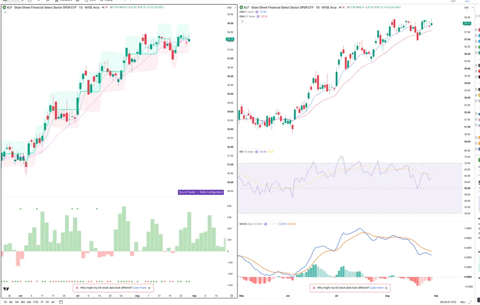The width and height of the screenshot is (480, 305).
Task: Select 1M range in bottom bar
Action: pos(16,302)
